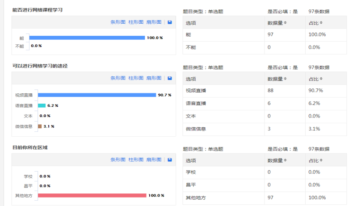The width and height of the screenshot is (353, 206).
Task: Click the save icon in 可以进行网络学习的途径 chart
Action: pyautogui.click(x=170, y=78)
